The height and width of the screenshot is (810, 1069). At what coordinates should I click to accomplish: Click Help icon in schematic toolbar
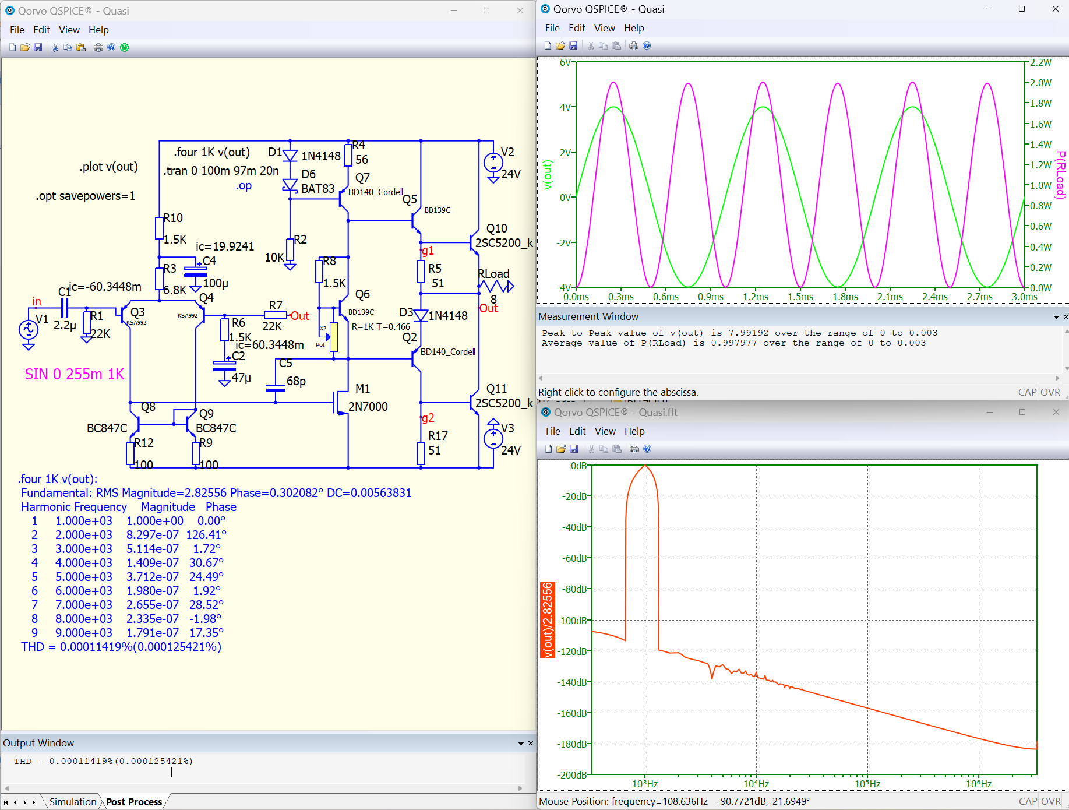point(111,47)
